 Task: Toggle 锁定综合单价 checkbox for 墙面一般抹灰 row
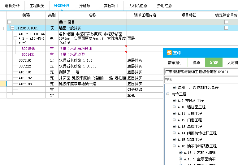(x=226, y=28)
